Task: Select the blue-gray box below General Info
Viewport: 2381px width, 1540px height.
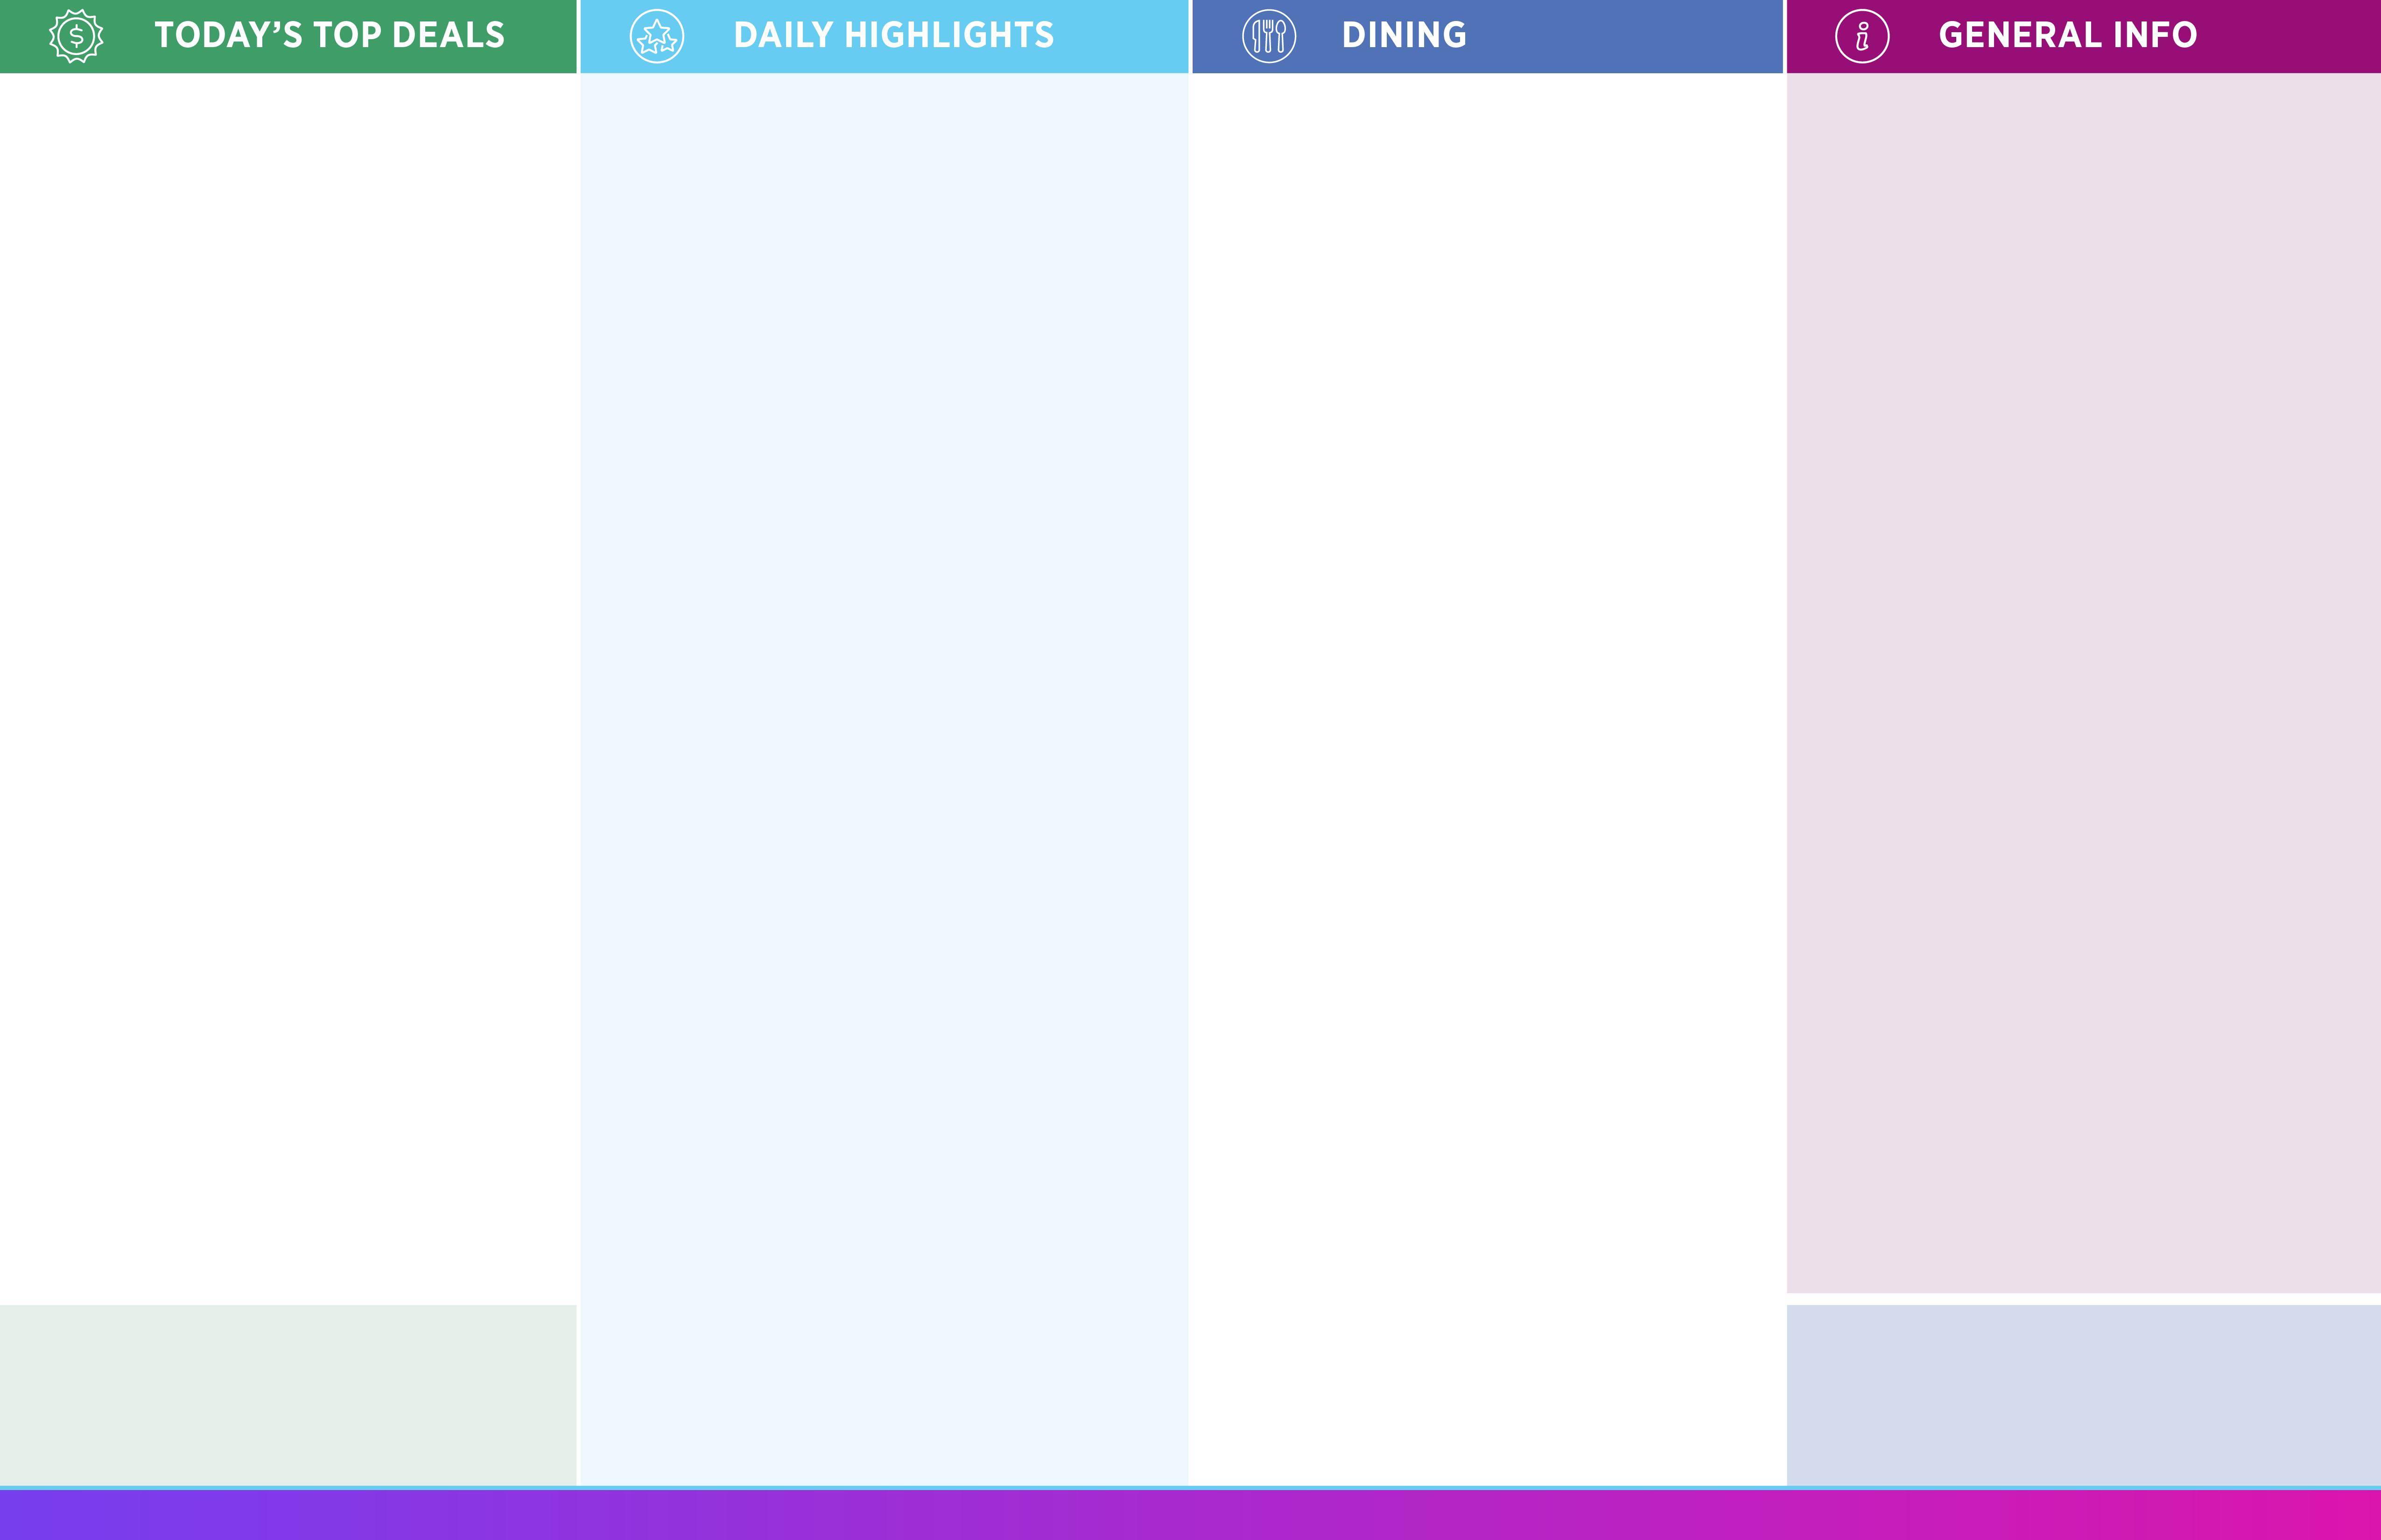Action: (x=2083, y=1394)
